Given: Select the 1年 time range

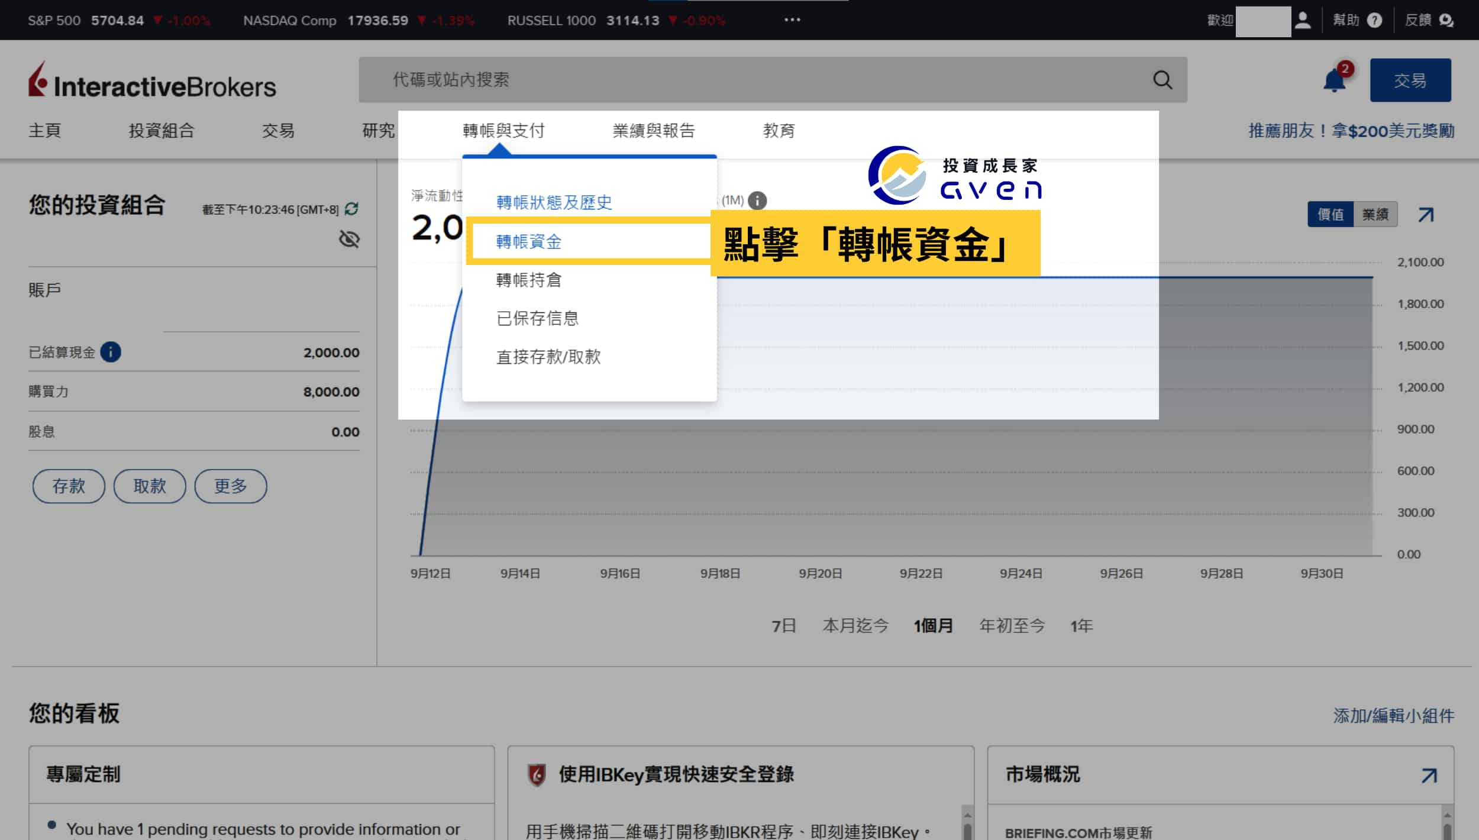Looking at the screenshot, I should click(1081, 625).
